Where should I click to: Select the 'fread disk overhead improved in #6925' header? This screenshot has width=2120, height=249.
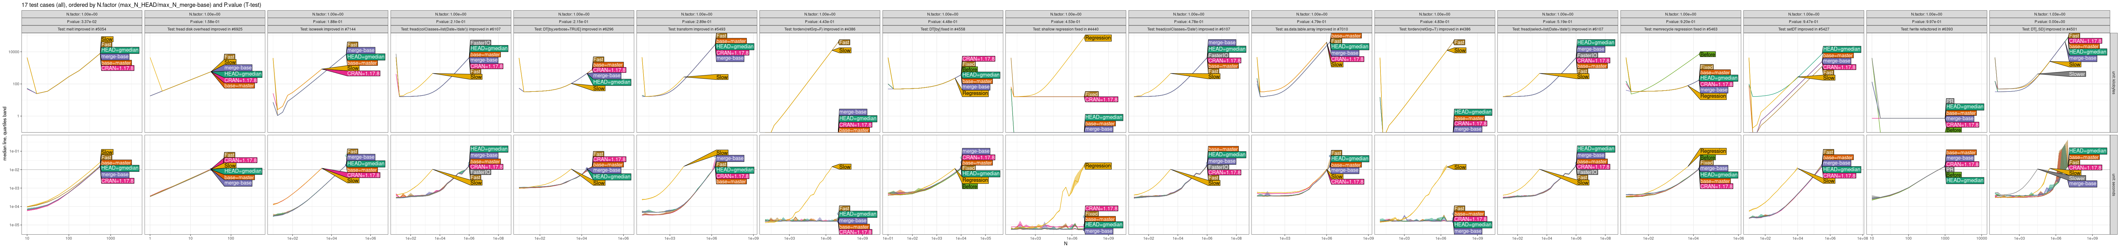pyautogui.click(x=204, y=29)
